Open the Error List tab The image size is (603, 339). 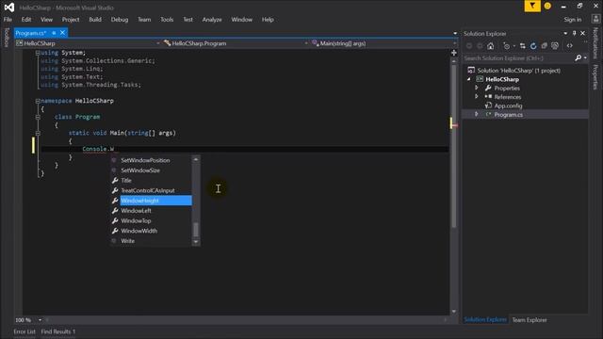[24, 331]
